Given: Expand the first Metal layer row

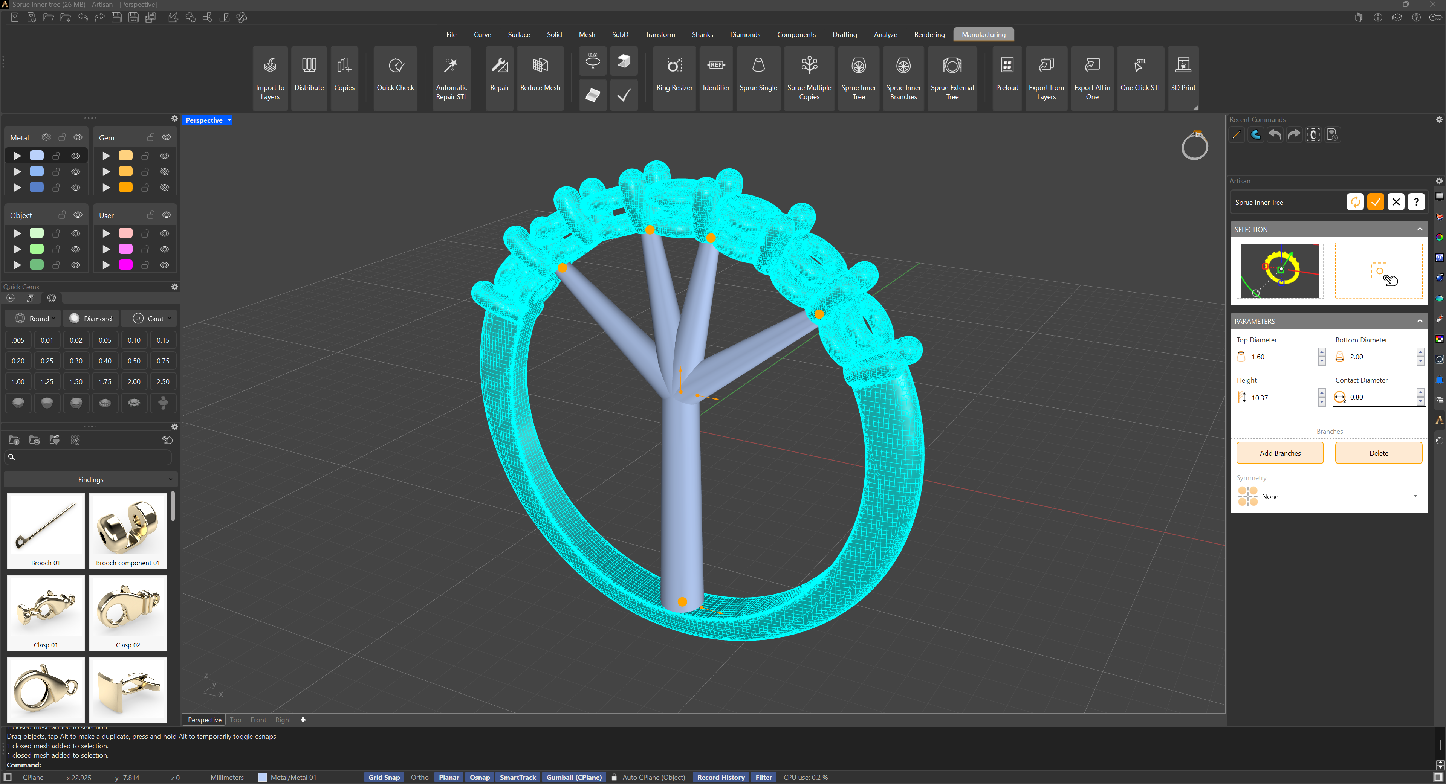Looking at the screenshot, I should [x=17, y=156].
